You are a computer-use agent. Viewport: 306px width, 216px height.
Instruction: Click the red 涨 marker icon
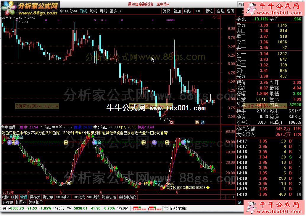171,122
